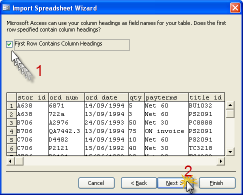Viewport: 243px width, 195px height.
Task: Click cell BU1032 in title id column
Action: point(206,105)
